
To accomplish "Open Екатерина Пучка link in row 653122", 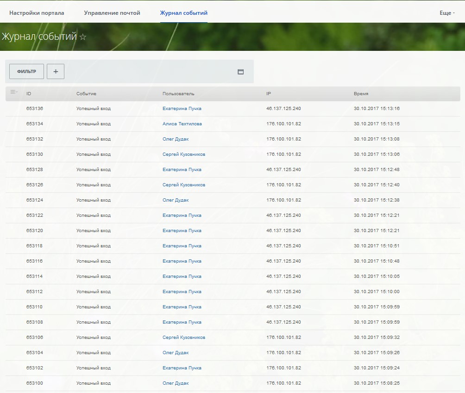I will coord(182,215).
